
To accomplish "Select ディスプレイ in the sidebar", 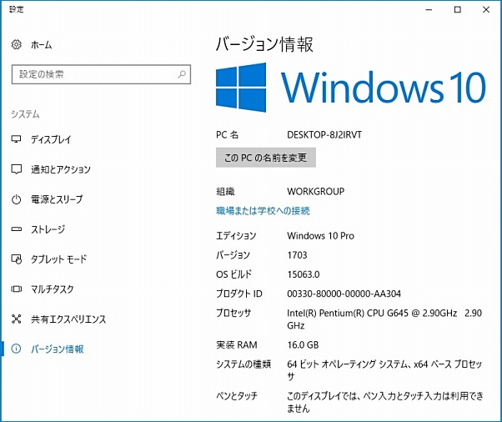I will 51,139.
